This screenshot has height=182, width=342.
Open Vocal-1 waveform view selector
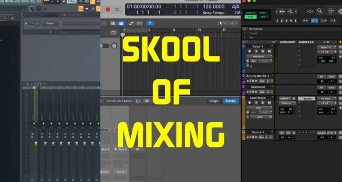click(x=259, y=56)
